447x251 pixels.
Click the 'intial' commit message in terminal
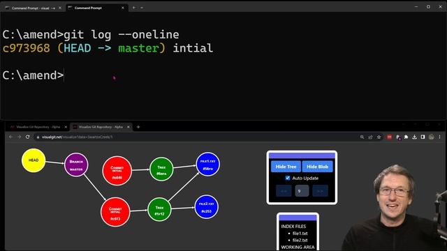(x=193, y=48)
